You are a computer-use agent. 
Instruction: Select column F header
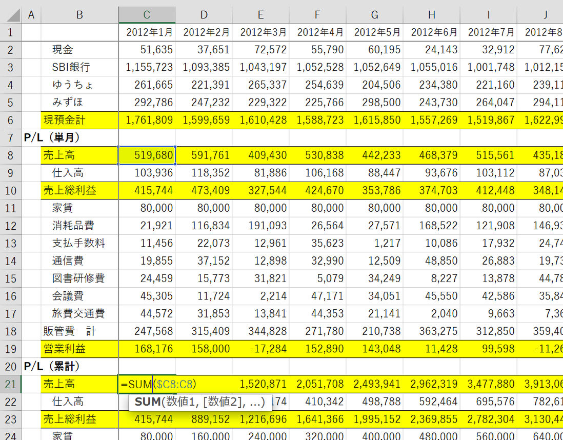(x=318, y=14)
